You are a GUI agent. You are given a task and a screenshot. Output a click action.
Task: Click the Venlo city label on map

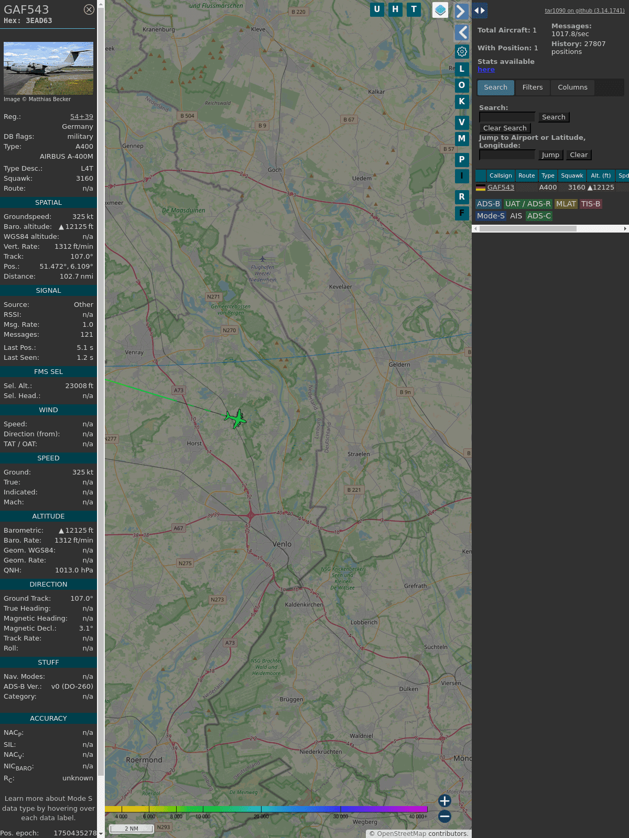282,544
